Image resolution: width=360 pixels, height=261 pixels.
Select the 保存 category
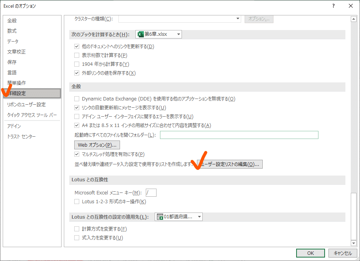[x=12, y=62]
